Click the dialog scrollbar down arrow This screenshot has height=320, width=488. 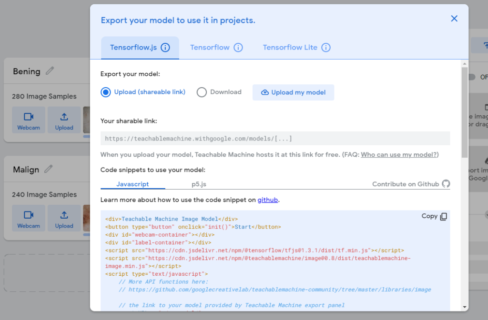click(465, 307)
